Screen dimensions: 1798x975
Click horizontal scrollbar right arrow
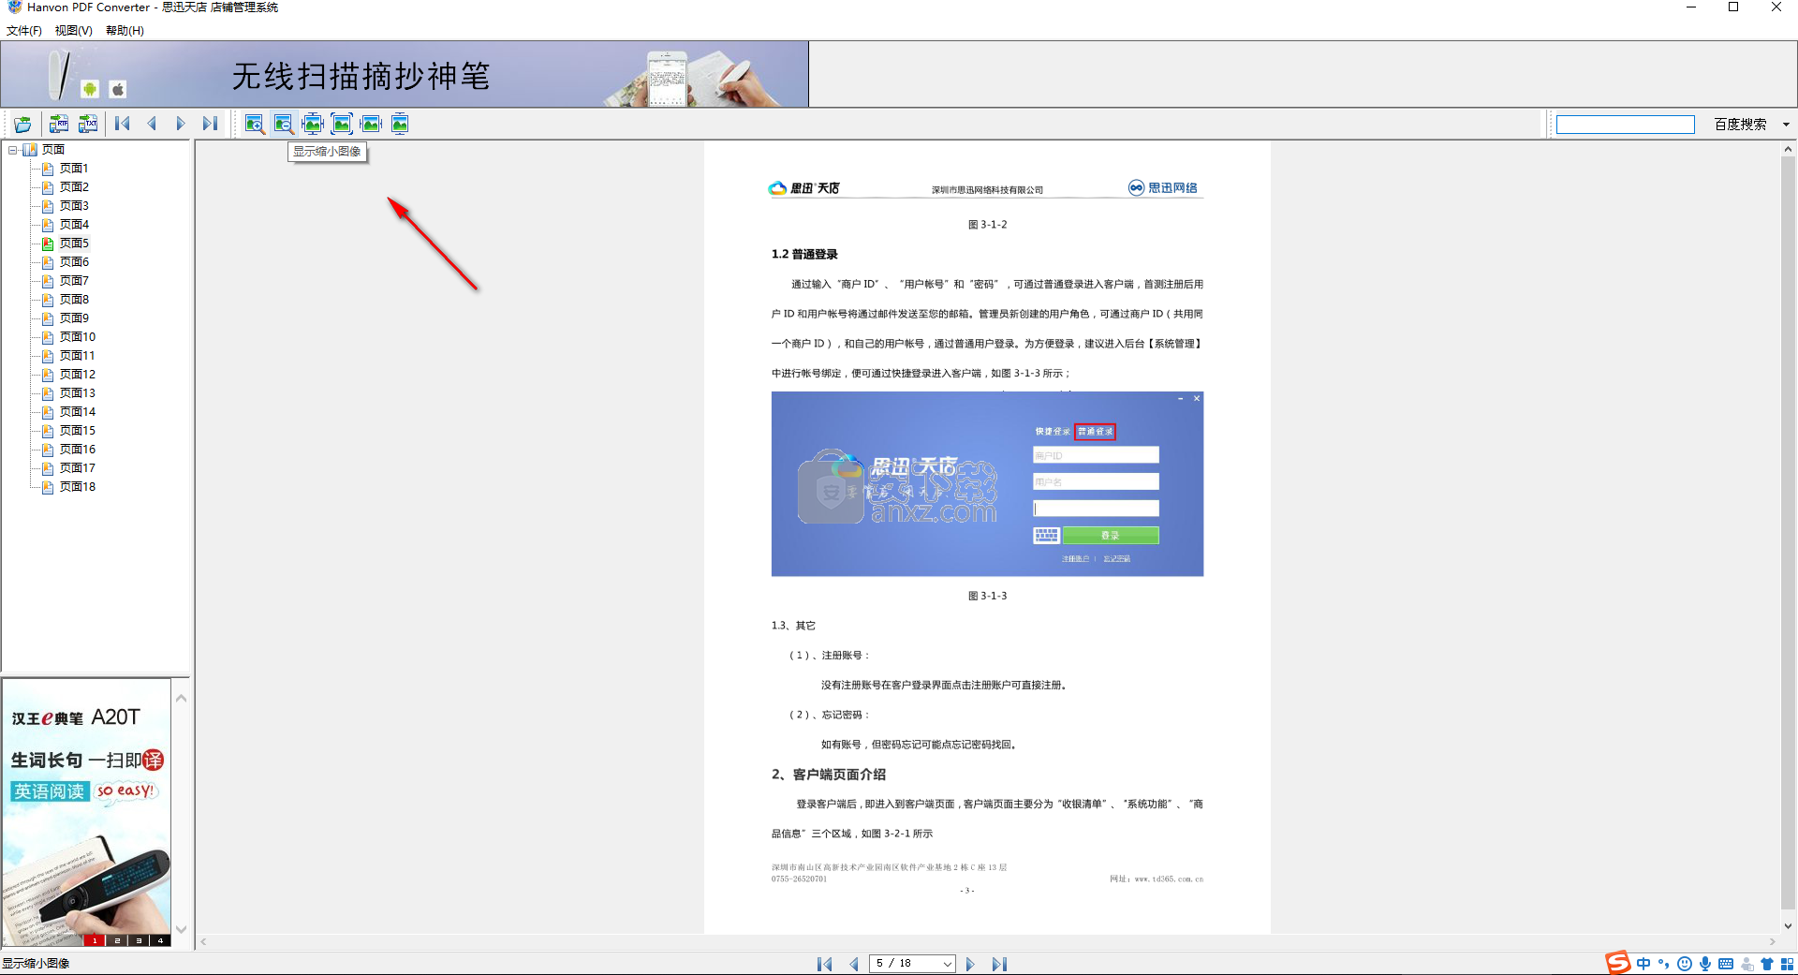pos(1772,942)
